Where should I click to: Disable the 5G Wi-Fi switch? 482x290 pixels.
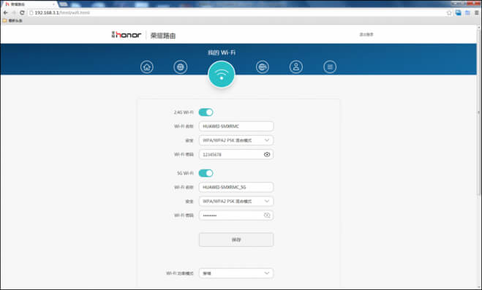pyautogui.click(x=206, y=173)
